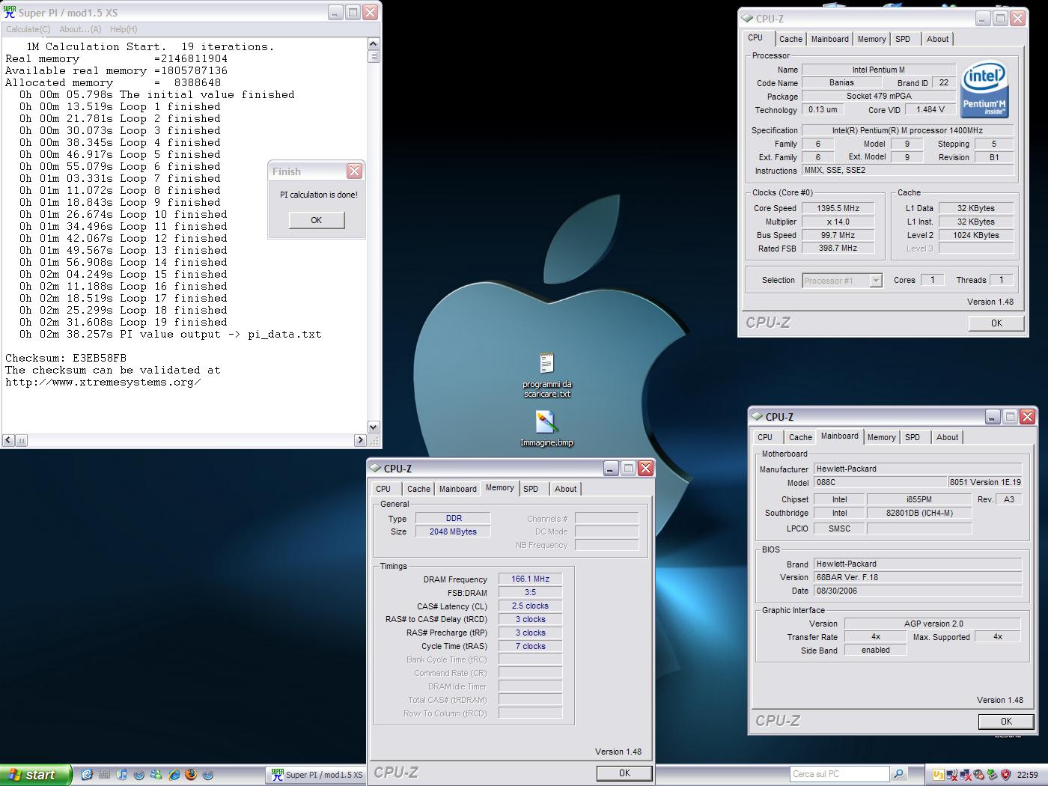The height and width of the screenshot is (786, 1048).
Task: Switch to CPU tab in the DDR timings CPU-Z window
Action: pos(383,489)
